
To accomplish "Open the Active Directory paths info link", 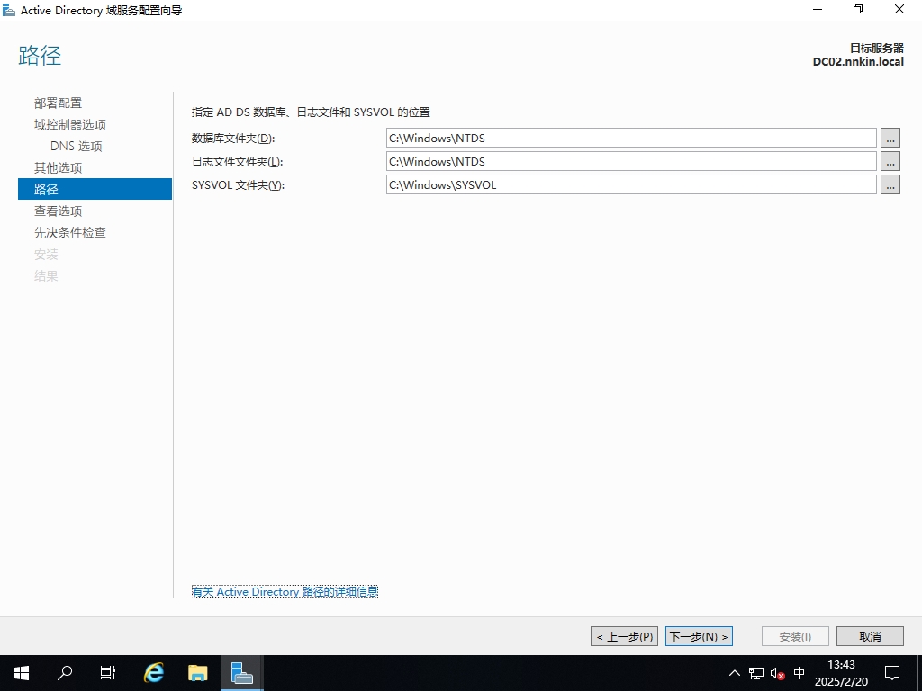I will [285, 591].
